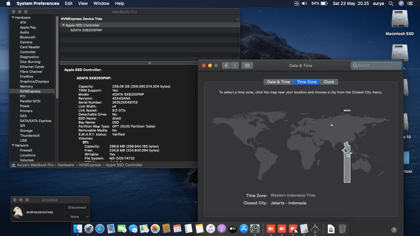The height and width of the screenshot is (236, 420).
Task: Select Memory in the Hardware sidebar
Action: click(26, 86)
